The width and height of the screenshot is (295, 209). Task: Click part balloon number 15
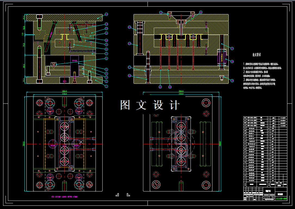point(161,12)
